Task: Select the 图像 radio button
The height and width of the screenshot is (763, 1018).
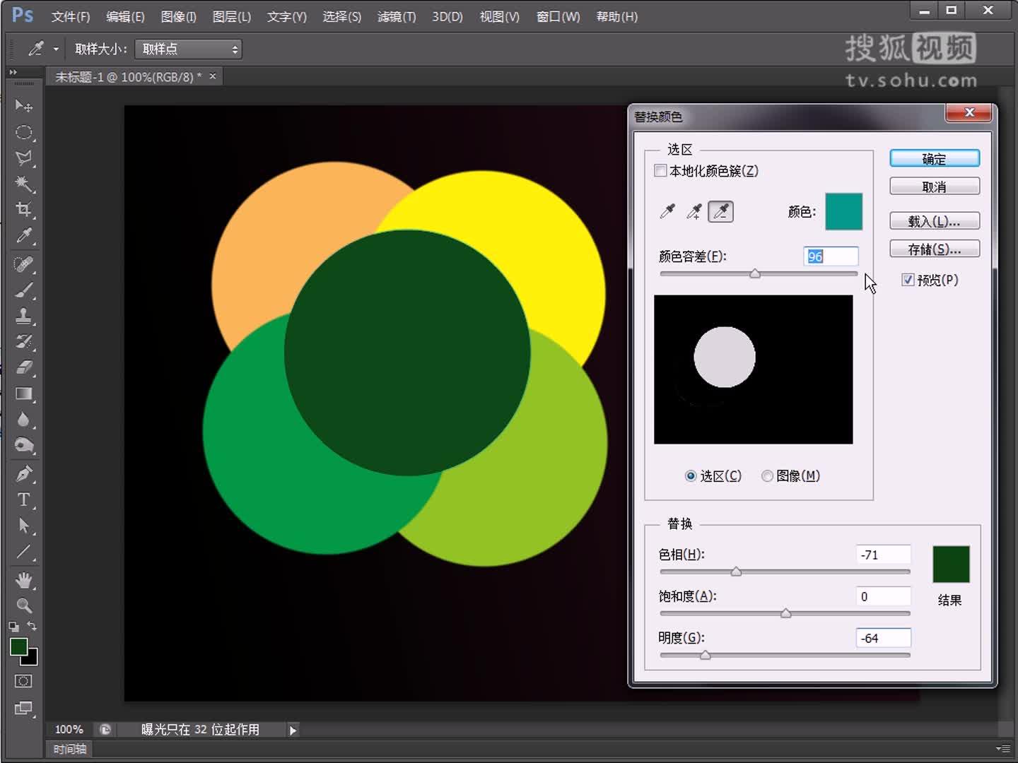Action: click(x=767, y=475)
